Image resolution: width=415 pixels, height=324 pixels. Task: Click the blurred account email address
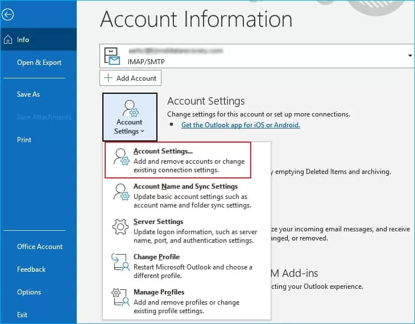click(x=176, y=50)
